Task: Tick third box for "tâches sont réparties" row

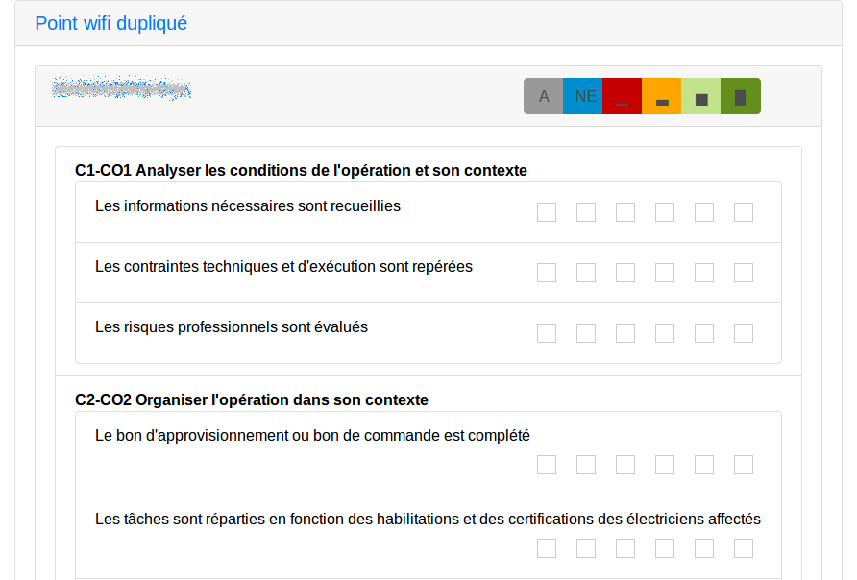Action: coord(625,548)
